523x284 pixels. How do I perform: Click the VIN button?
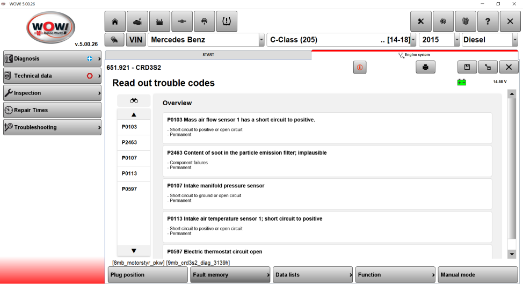pyautogui.click(x=136, y=40)
